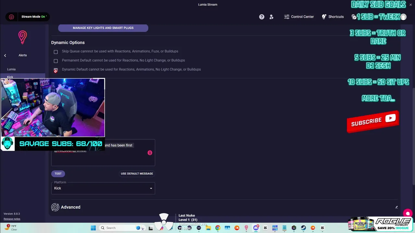Click the Alerts sidebar heading
The width and height of the screenshot is (415, 233).
click(x=23, y=55)
